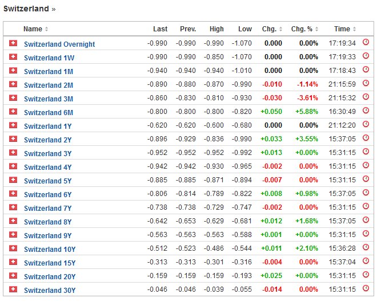Open the Switzerland 9Y bond link
The height and width of the screenshot is (302, 377).
48,235
